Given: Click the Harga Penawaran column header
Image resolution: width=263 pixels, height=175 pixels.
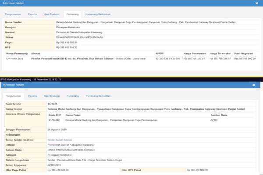Looking at the screenshot, I should tap(193, 53).
